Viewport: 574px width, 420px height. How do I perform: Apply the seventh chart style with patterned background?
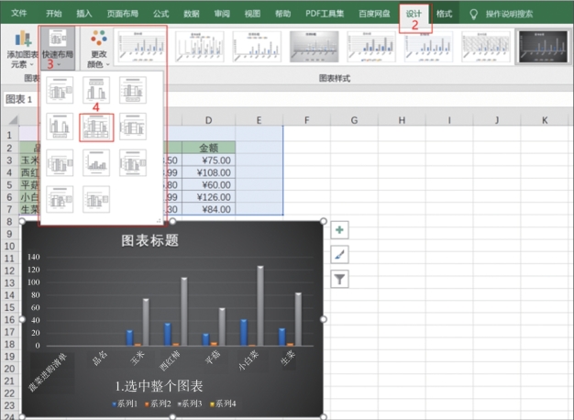click(486, 47)
